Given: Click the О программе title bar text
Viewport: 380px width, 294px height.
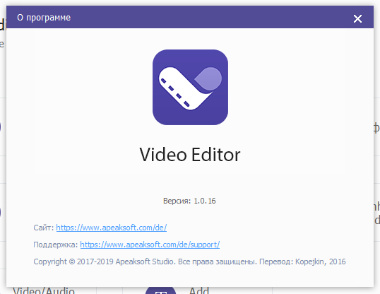Looking at the screenshot, I should pyautogui.click(x=44, y=18).
